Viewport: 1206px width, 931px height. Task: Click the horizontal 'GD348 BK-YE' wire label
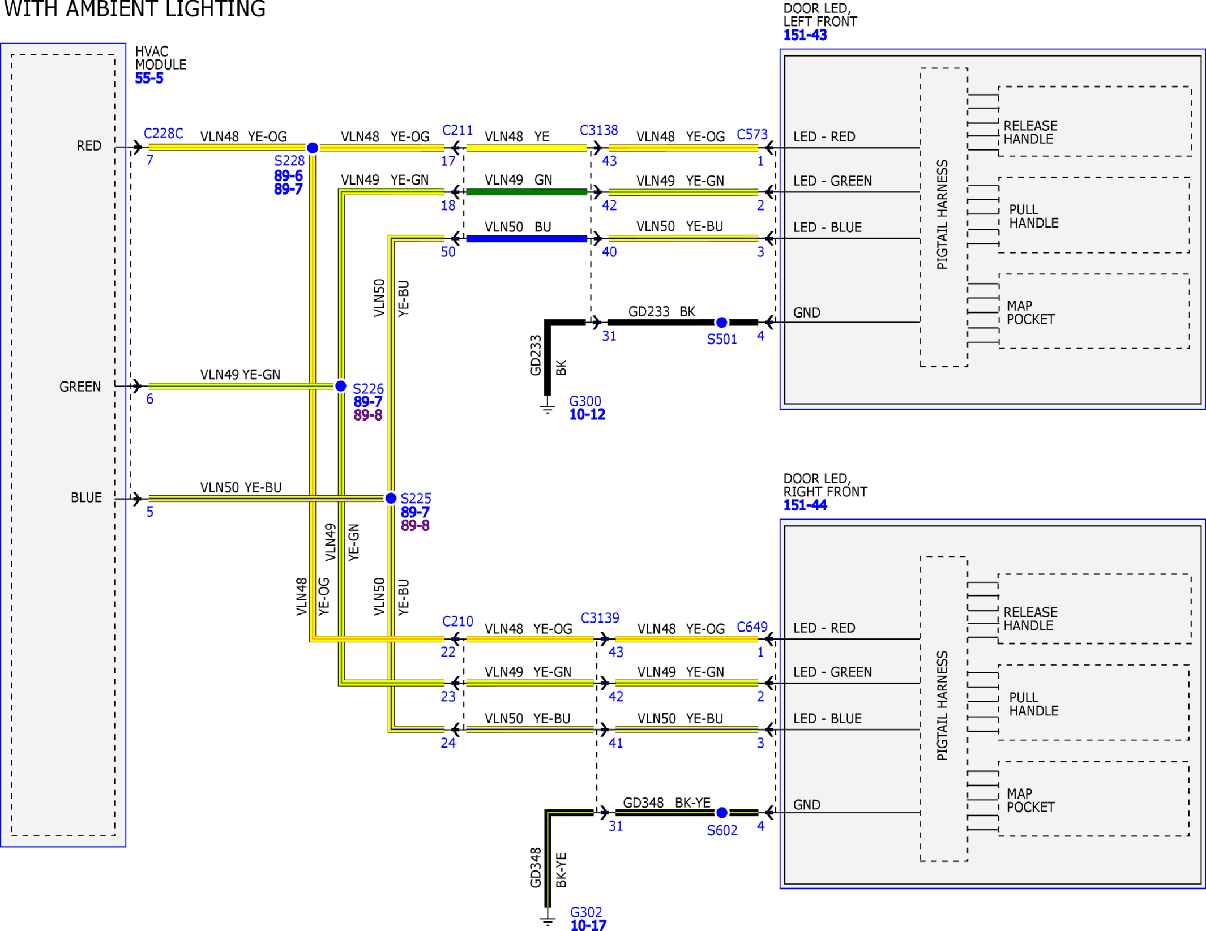pos(666,803)
